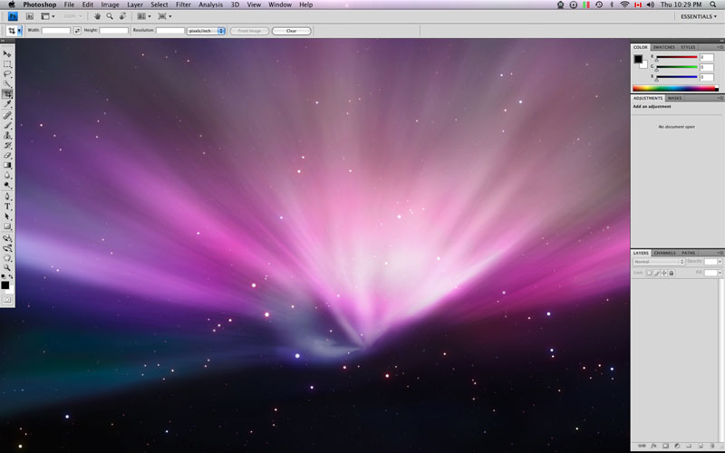The height and width of the screenshot is (453, 725).
Task: Click the Wi-Fi status icon
Action: click(624, 5)
